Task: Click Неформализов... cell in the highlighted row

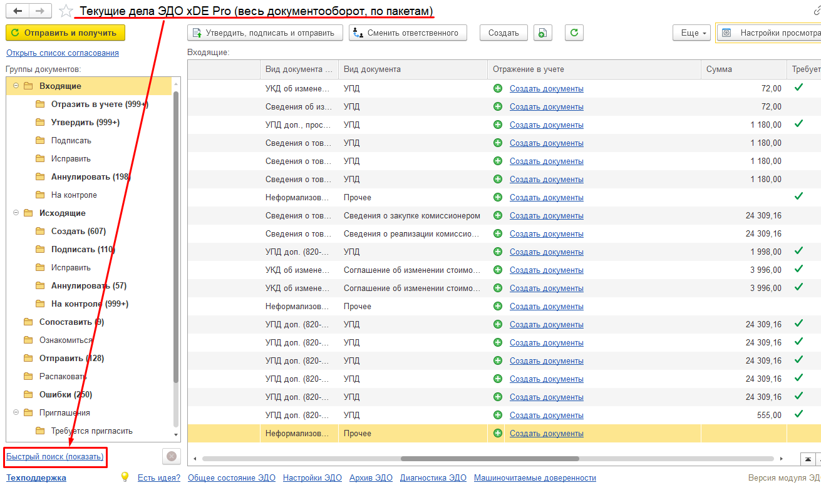Action: [x=299, y=433]
